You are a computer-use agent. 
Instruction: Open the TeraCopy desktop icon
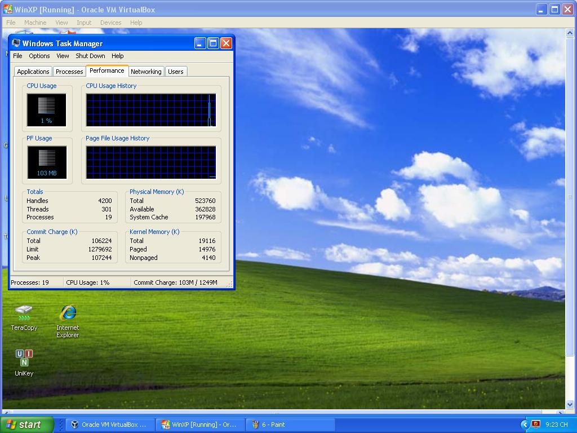pyautogui.click(x=24, y=313)
